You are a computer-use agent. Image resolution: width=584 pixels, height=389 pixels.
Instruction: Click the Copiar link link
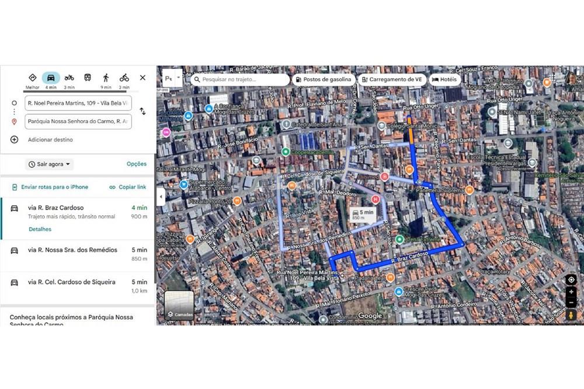pyautogui.click(x=128, y=187)
